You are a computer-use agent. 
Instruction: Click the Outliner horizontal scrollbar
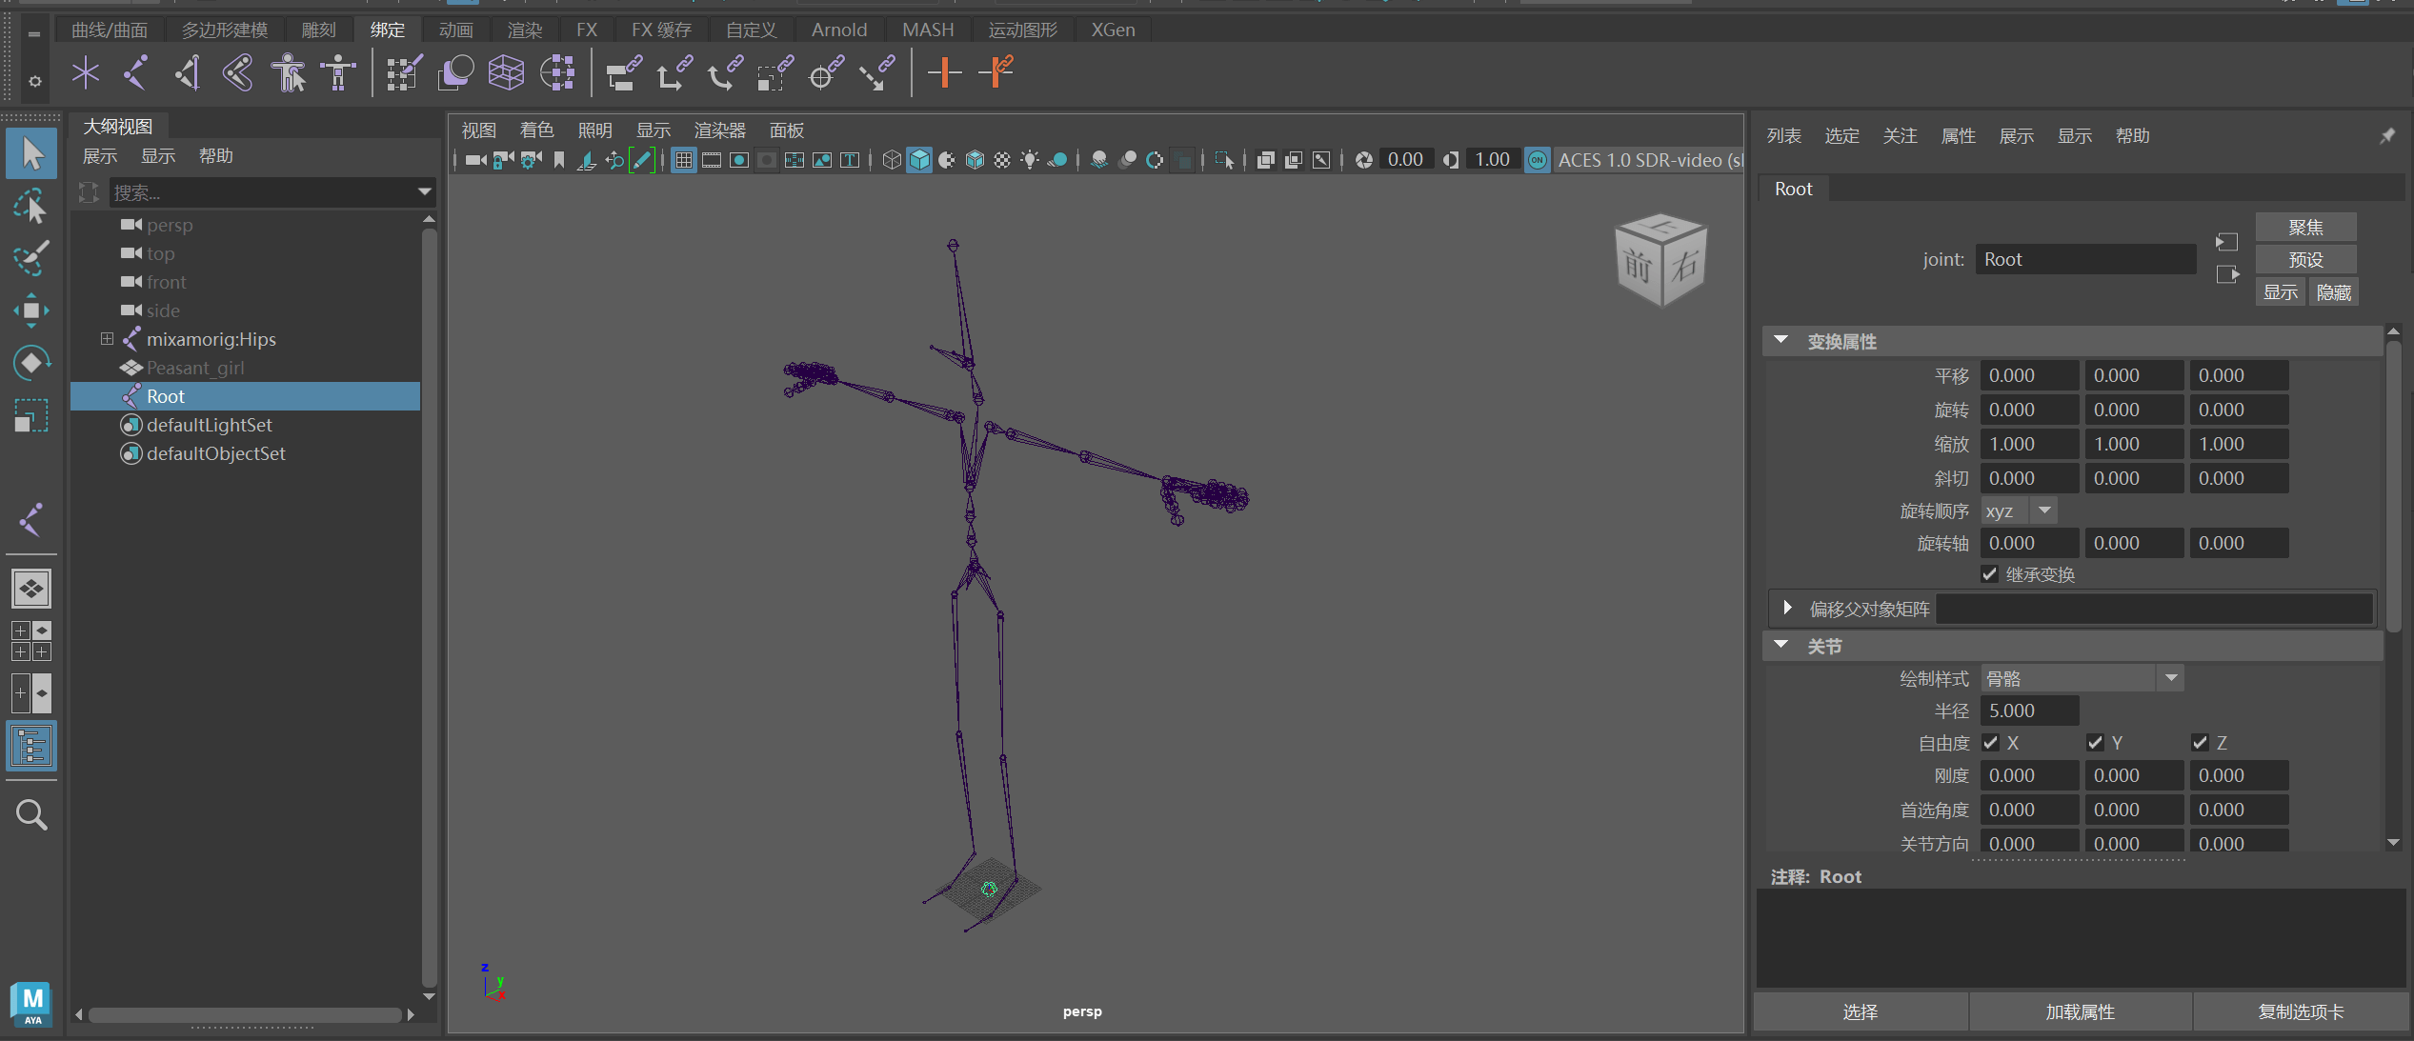click(245, 1015)
